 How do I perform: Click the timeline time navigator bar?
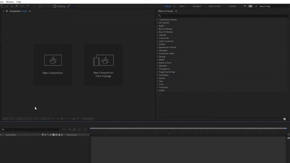coord(188,128)
